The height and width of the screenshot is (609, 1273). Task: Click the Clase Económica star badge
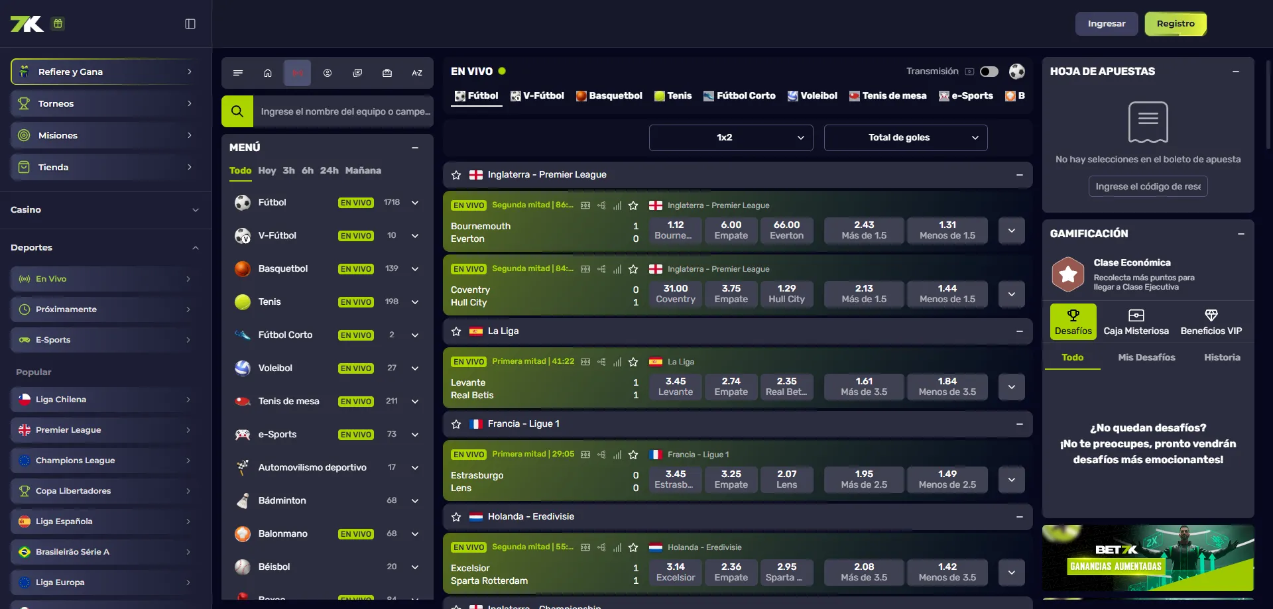(1068, 274)
